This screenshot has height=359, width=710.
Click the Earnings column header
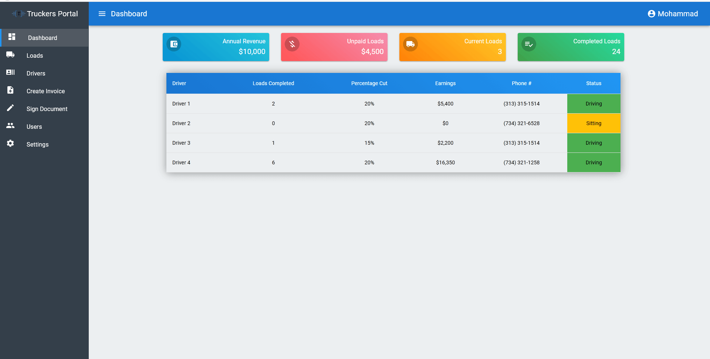point(445,83)
